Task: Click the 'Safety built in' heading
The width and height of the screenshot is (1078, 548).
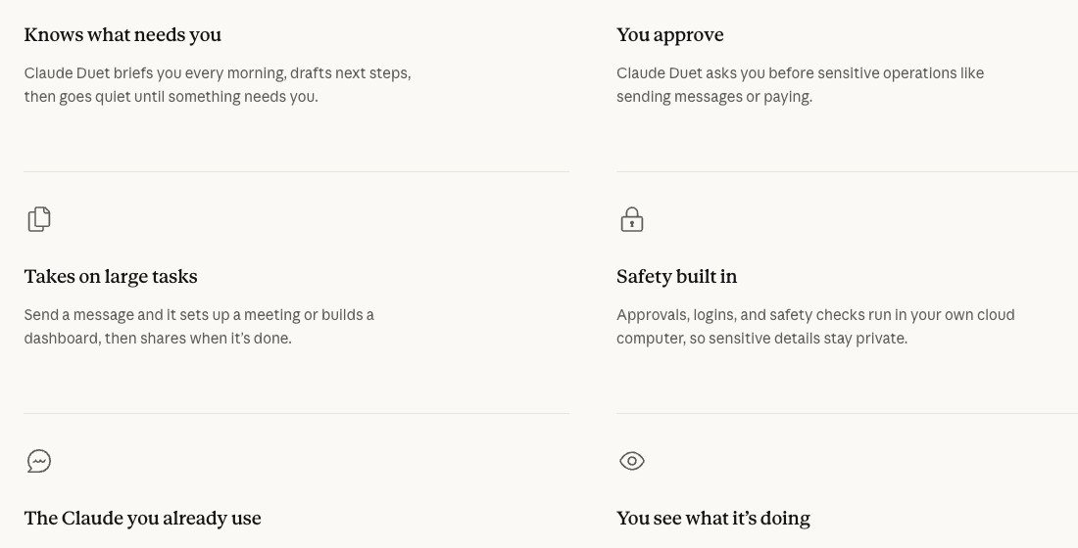Action: point(676,277)
